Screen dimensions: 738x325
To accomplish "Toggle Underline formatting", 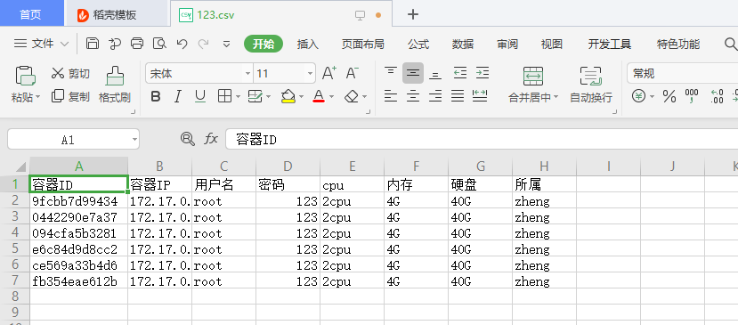I will click(x=200, y=97).
